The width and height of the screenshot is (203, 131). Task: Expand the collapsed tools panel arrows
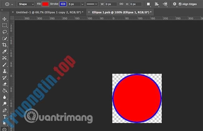(x=2, y=10)
